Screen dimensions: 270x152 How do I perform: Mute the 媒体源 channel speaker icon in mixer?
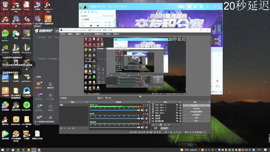pos(142,119)
